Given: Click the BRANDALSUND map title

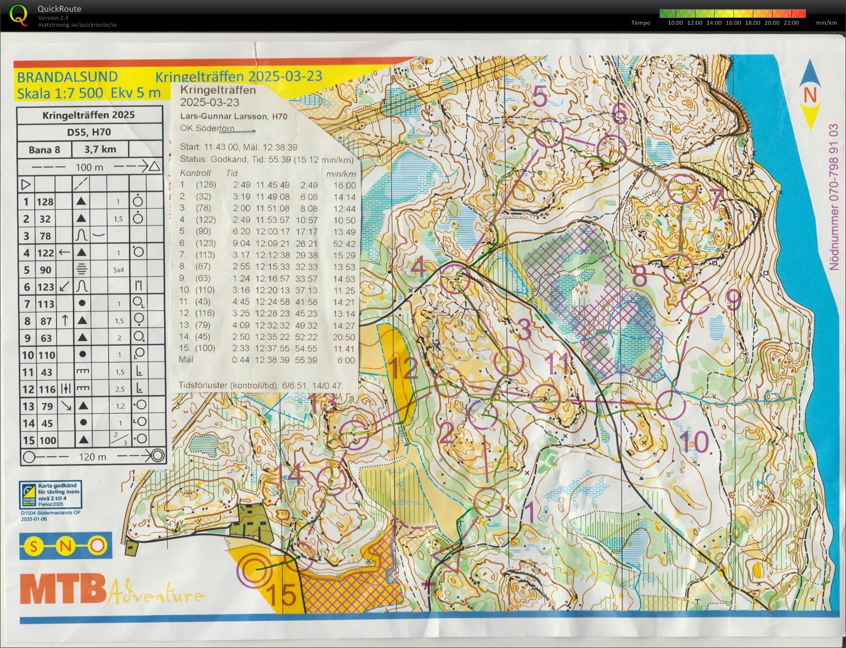Looking at the screenshot, I should pyautogui.click(x=68, y=77).
